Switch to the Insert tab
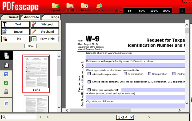This screenshot has height=121, width=192. coord(10,17)
